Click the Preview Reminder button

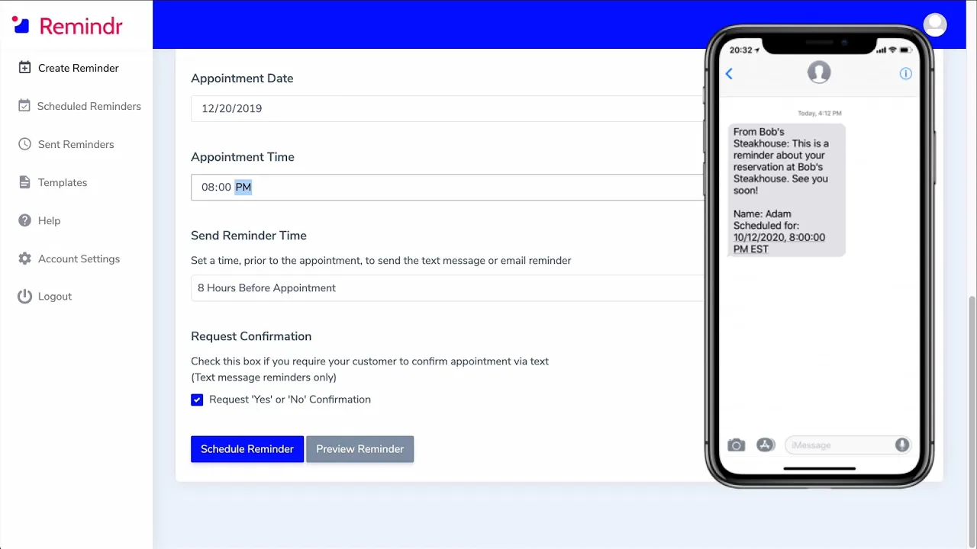pyautogui.click(x=360, y=449)
